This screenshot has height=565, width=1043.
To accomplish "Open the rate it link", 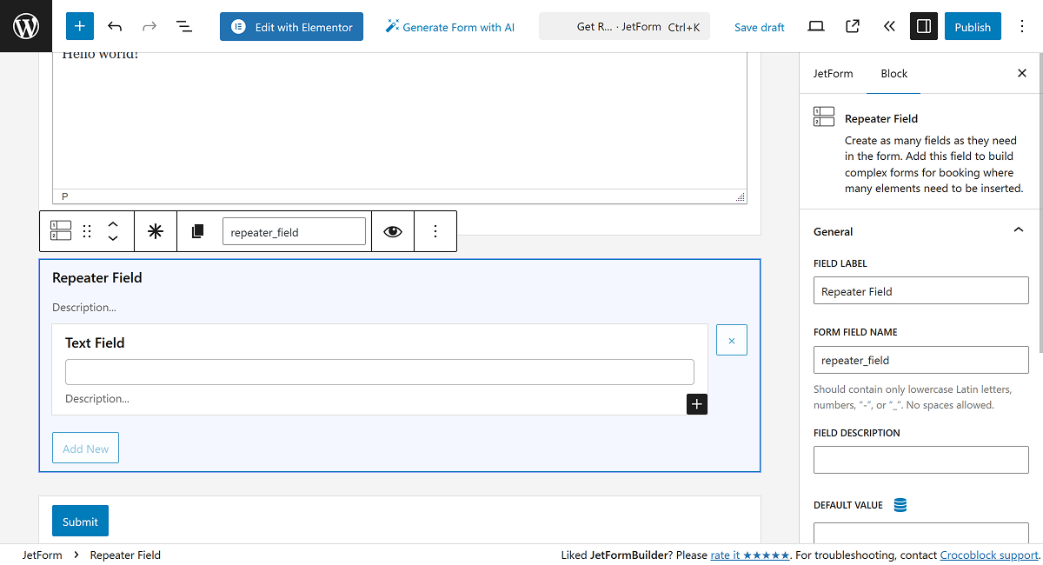I will point(750,555).
